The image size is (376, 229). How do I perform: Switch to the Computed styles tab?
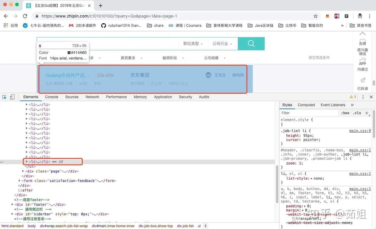306,105
